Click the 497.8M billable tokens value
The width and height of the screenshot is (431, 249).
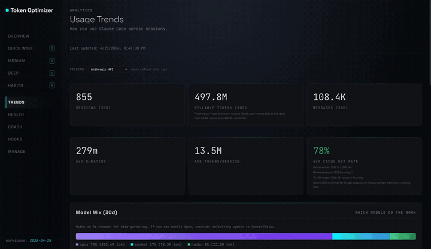(211, 97)
